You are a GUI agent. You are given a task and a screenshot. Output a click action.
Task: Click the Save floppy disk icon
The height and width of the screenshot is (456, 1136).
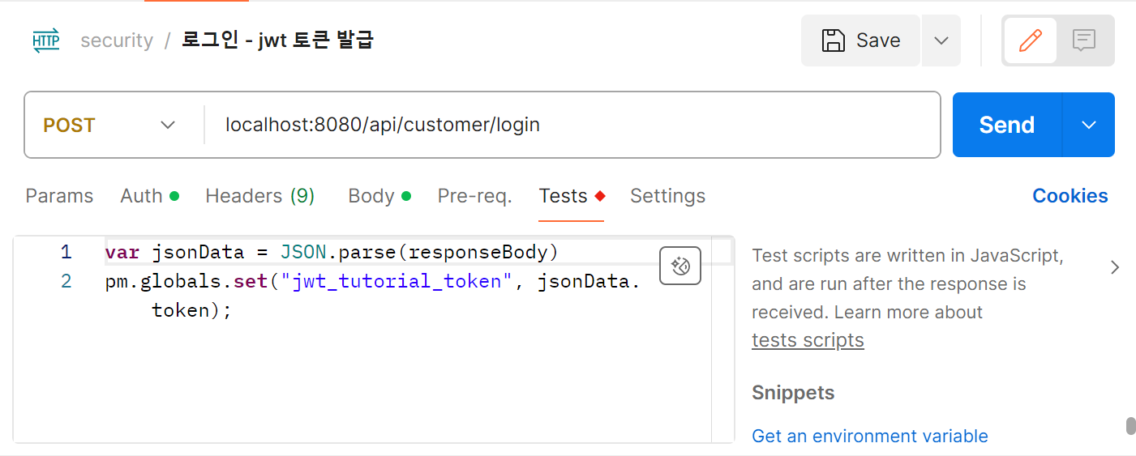pyautogui.click(x=834, y=40)
